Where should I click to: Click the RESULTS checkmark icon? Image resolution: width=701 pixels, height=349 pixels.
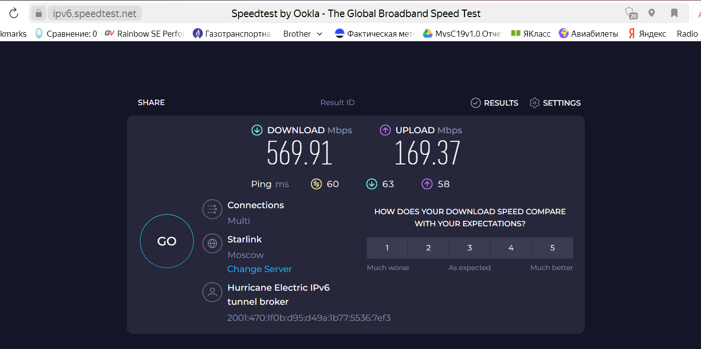tap(476, 103)
